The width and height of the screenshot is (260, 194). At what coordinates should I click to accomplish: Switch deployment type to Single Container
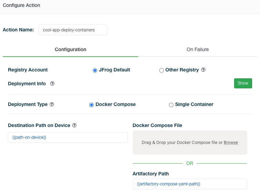click(x=171, y=105)
